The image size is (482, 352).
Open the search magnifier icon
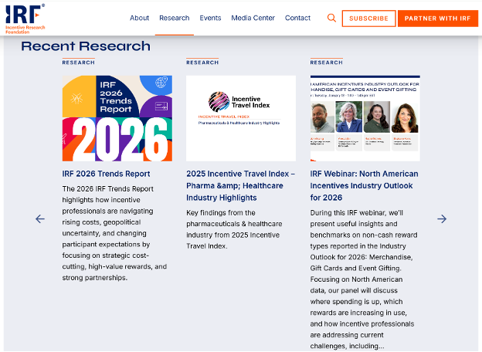point(331,18)
